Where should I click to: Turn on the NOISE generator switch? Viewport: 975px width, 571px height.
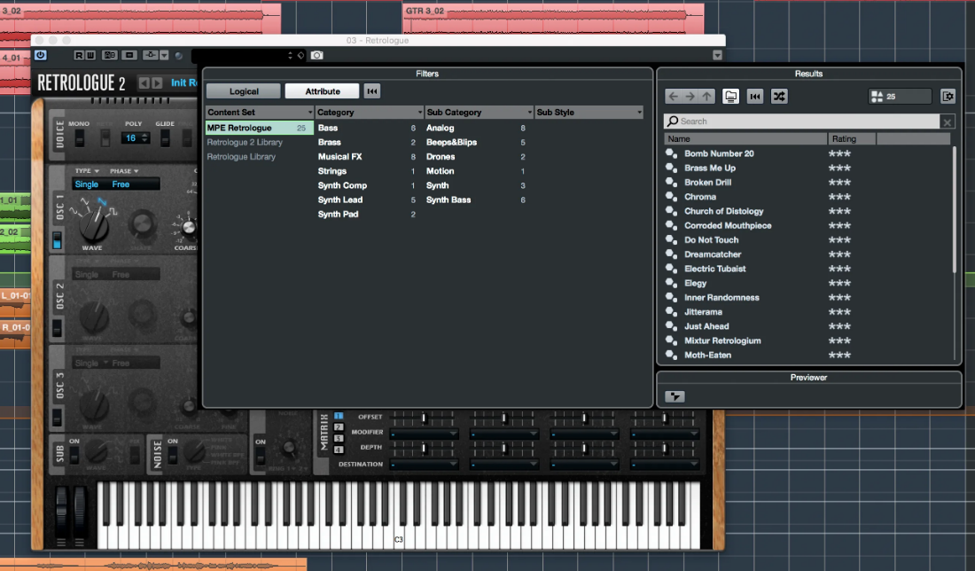[x=173, y=456]
